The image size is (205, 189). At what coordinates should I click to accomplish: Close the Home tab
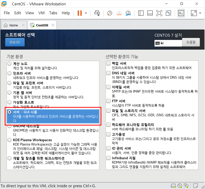23,25
